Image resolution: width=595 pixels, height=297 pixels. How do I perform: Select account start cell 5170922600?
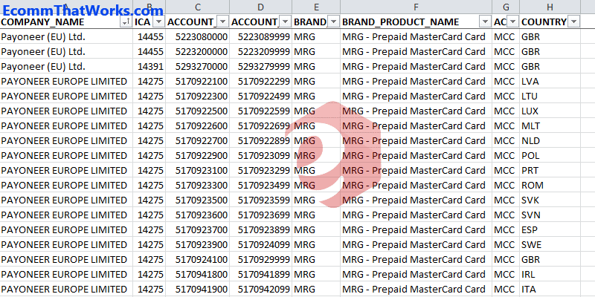tap(198, 125)
